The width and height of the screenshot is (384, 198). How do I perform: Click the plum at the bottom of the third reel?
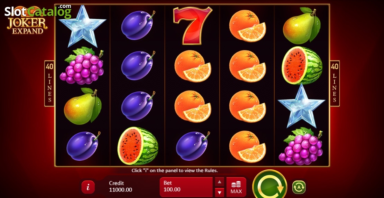192,146
